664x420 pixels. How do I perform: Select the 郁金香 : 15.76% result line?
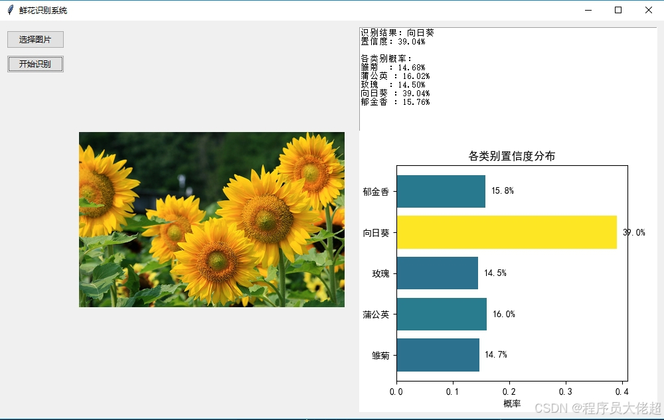(395, 102)
